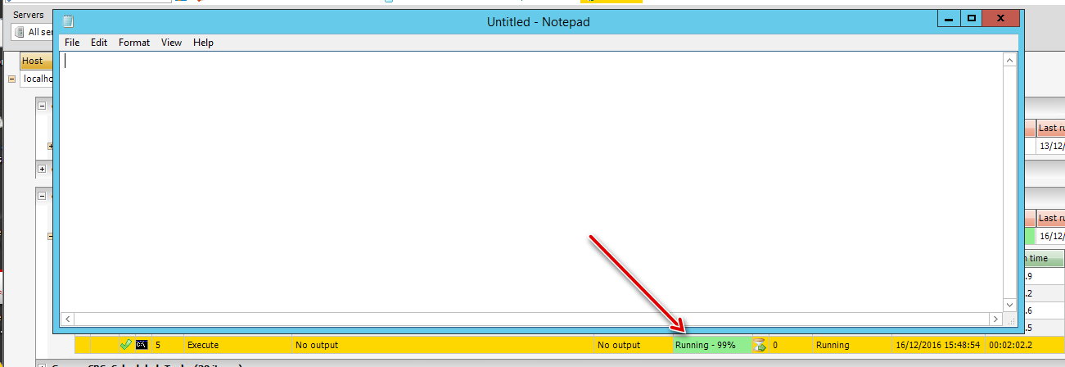The height and width of the screenshot is (367, 1065).
Task: Click the Running - 99% progress cell
Action: pos(711,345)
